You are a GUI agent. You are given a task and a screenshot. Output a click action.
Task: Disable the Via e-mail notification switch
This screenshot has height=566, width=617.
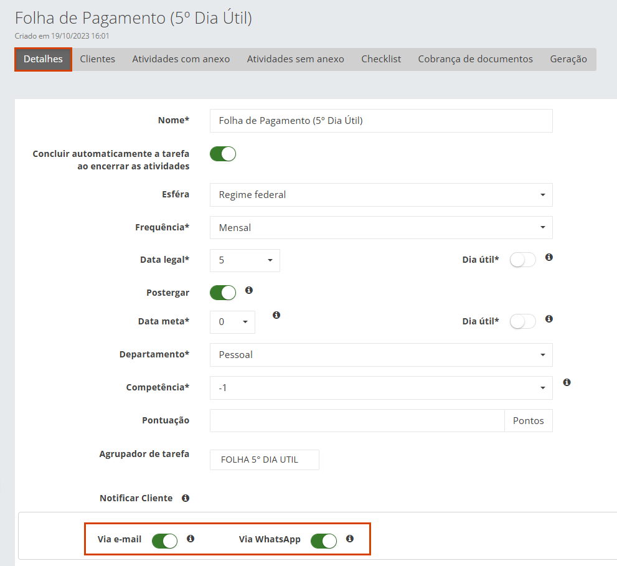pyautogui.click(x=165, y=541)
